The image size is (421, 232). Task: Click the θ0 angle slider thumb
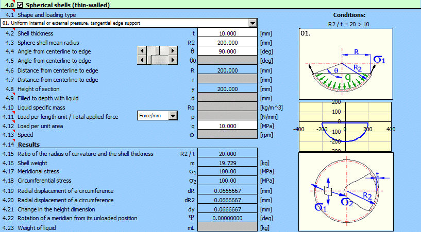[149, 60]
